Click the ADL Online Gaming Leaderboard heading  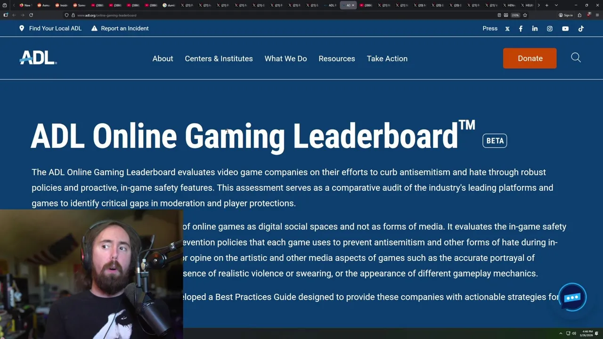(x=253, y=136)
